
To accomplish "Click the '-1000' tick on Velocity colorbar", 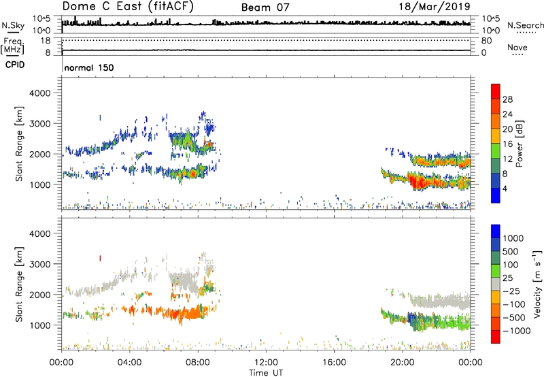I will [x=517, y=331].
